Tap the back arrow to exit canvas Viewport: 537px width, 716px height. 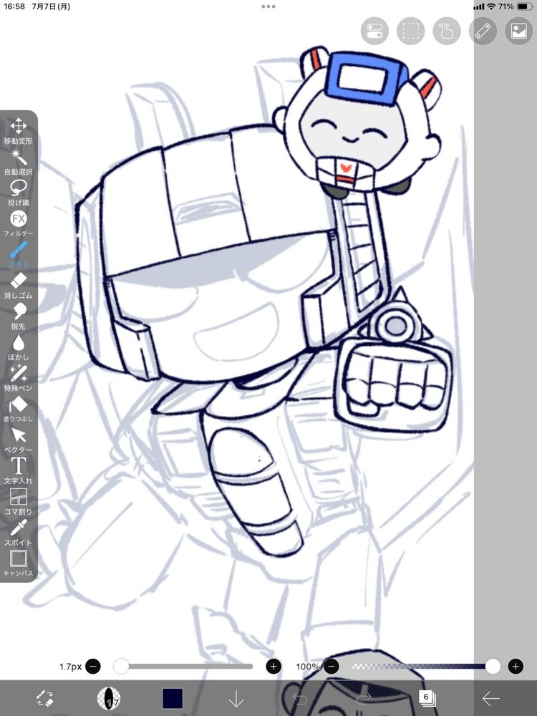click(491, 698)
